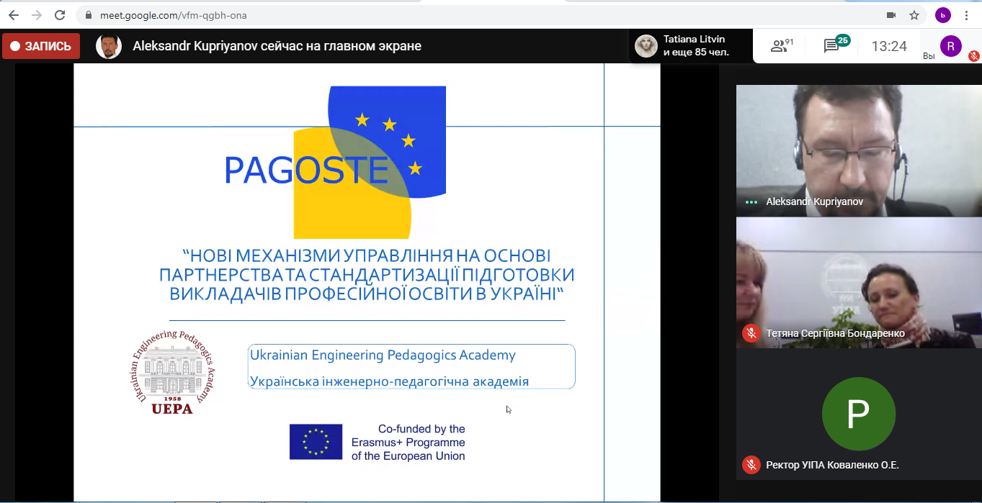Image resolution: width=982 pixels, height=503 pixels.
Task: Click 'Українська інженерно-педагогічна академія' text on slide
Action: pos(389,381)
